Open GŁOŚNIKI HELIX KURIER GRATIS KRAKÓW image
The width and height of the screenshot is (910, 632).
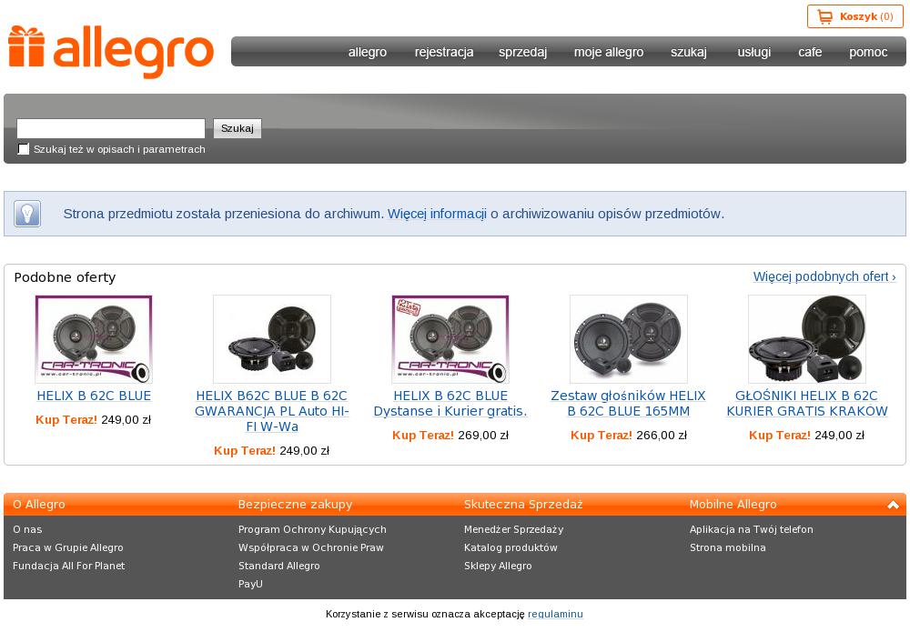tap(806, 339)
